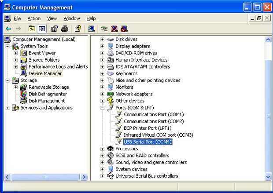The image size is (273, 193).
Task: Click the DVD/CD-ROM drives category icon
Action: tap(110, 53)
